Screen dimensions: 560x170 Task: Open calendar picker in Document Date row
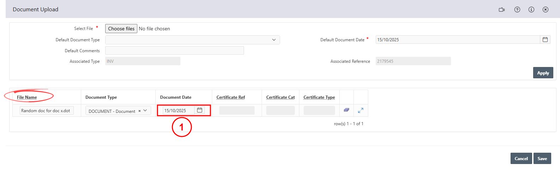(x=199, y=110)
